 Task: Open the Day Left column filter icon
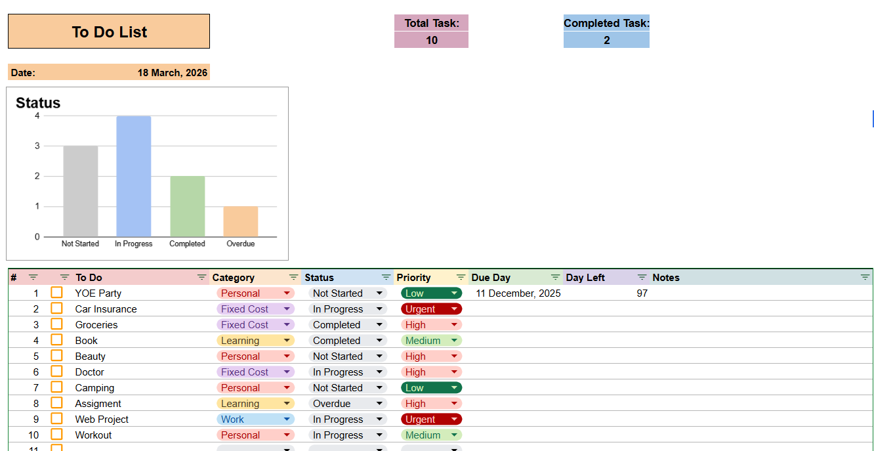(642, 278)
